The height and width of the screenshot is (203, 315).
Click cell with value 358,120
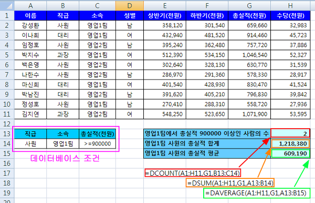point(165,26)
